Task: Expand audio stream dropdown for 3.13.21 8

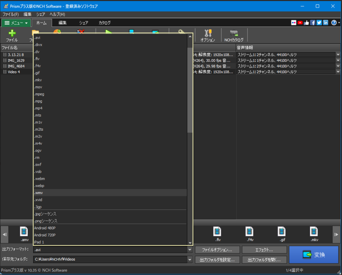Action: click(x=338, y=55)
